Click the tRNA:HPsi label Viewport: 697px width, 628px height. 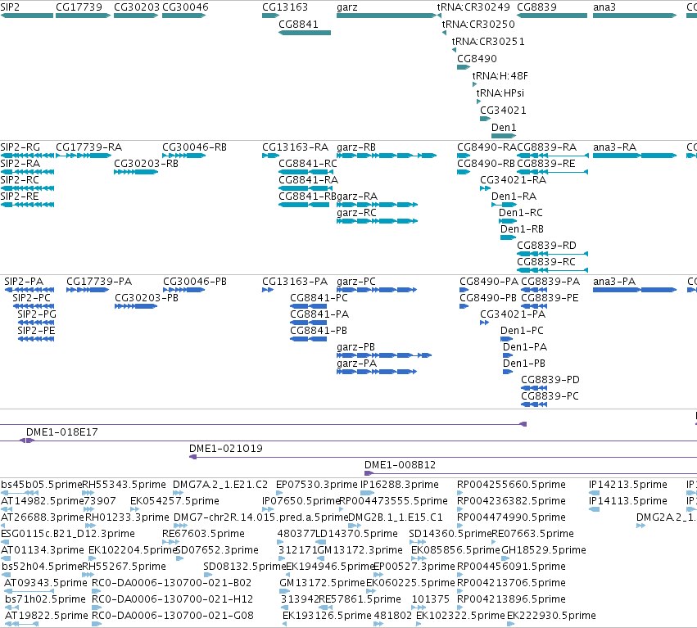pos(500,93)
